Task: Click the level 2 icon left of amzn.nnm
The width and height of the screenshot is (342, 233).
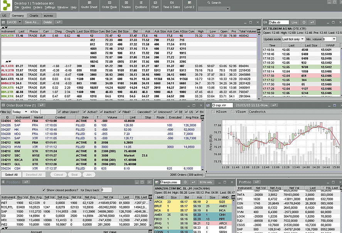Action: click(157, 182)
